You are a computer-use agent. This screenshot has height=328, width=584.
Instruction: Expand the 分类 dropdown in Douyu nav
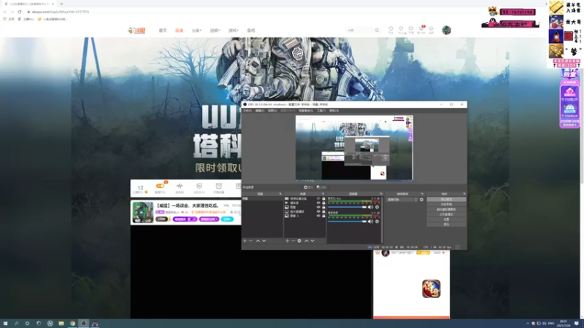196,31
